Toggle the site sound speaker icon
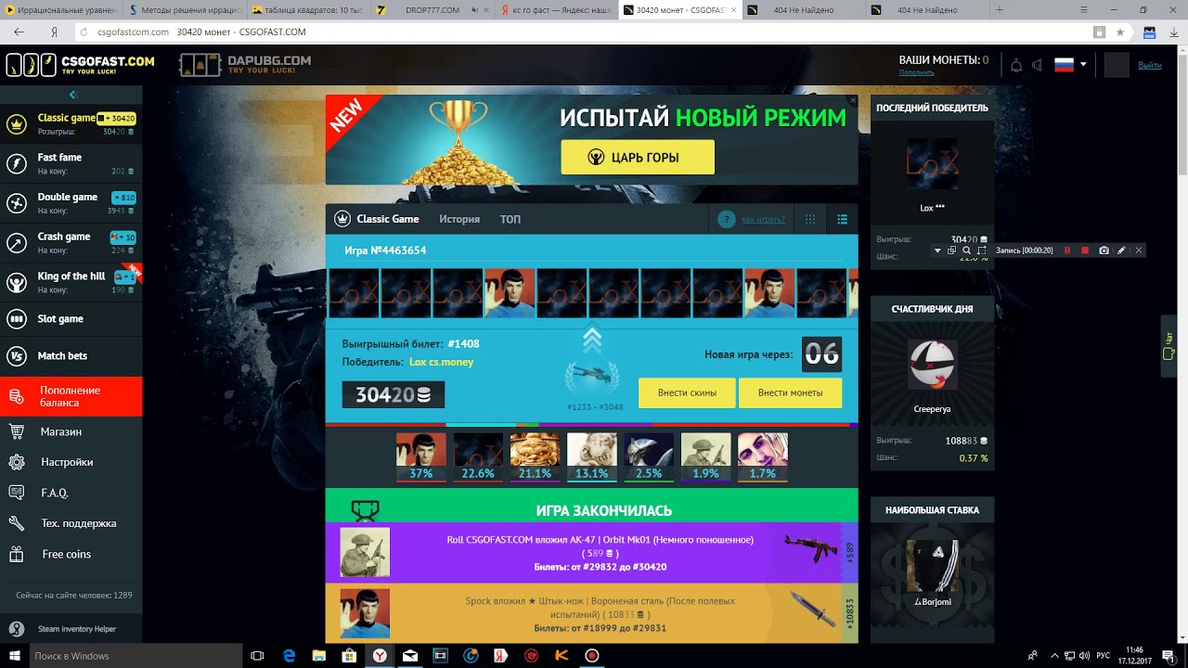The image size is (1188, 668). [x=1037, y=65]
